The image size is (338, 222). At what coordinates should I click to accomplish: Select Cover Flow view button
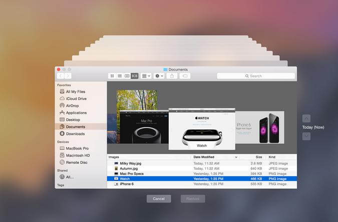pos(135,76)
